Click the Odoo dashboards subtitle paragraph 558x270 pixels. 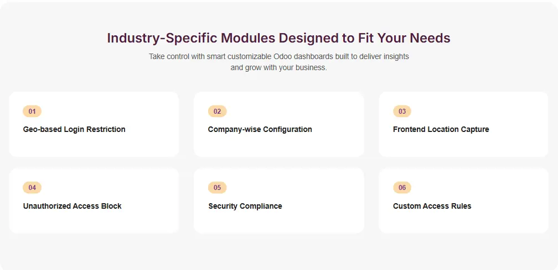[x=278, y=62]
